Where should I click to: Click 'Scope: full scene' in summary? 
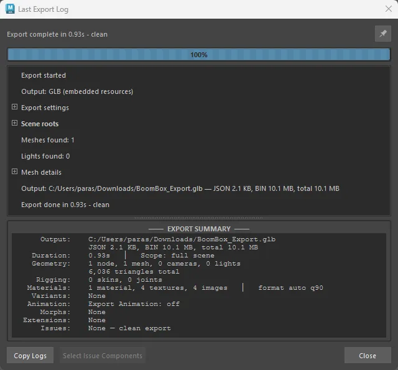coord(177,256)
